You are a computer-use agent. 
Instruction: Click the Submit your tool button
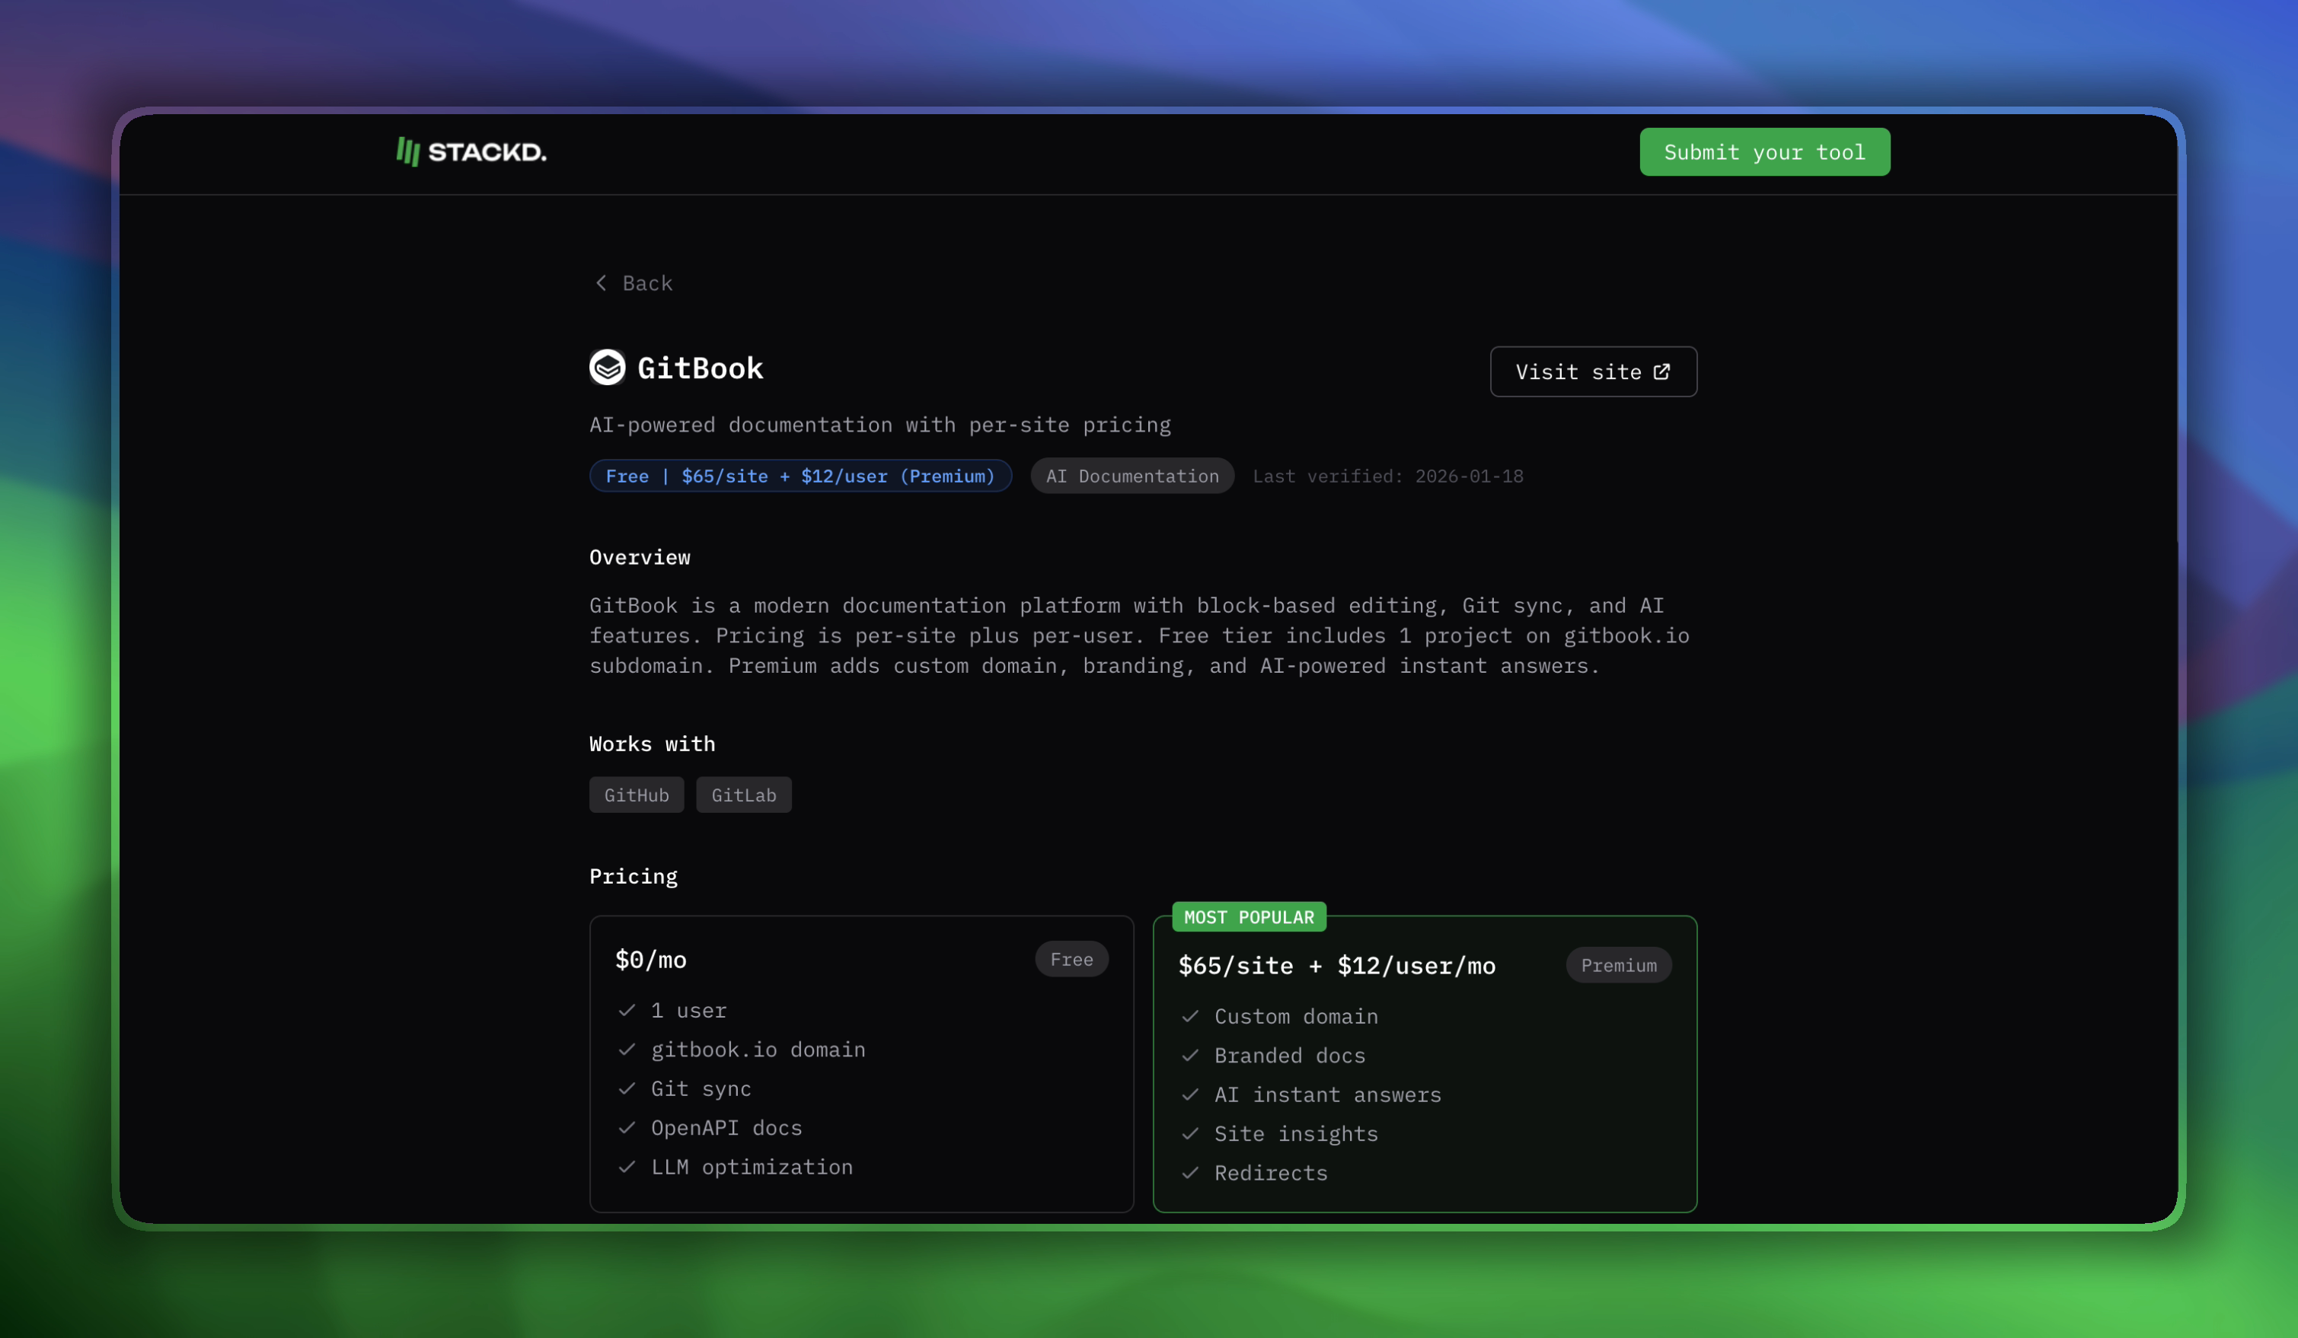coord(1763,151)
